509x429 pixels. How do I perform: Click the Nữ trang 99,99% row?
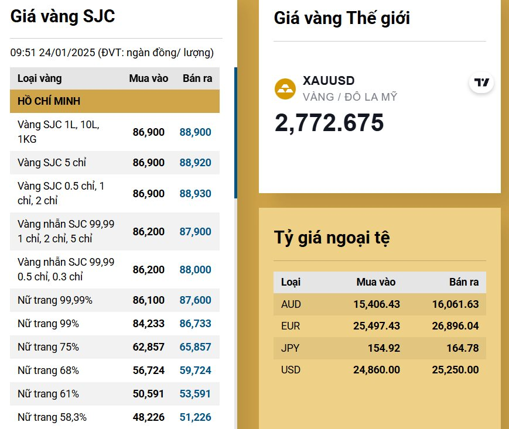pyautogui.click(x=115, y=300)
